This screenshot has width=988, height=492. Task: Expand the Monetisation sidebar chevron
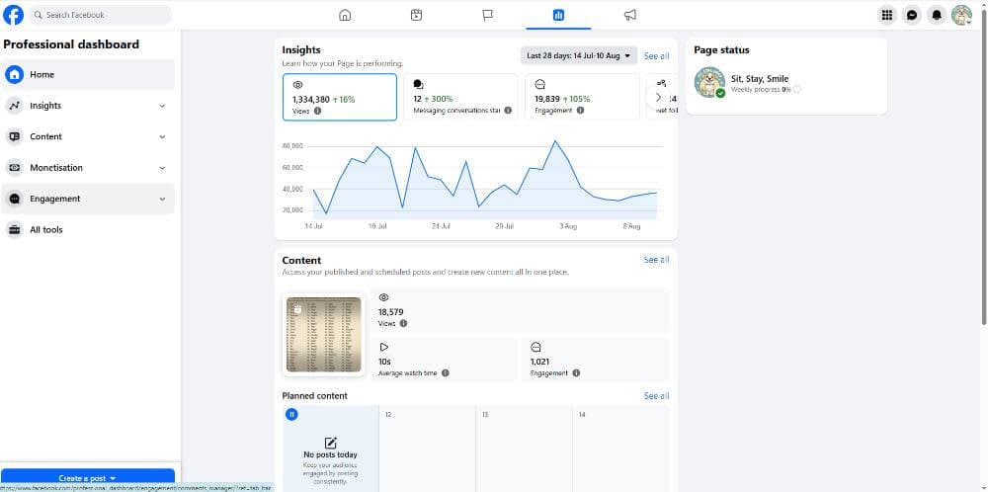tap(163, 168)
